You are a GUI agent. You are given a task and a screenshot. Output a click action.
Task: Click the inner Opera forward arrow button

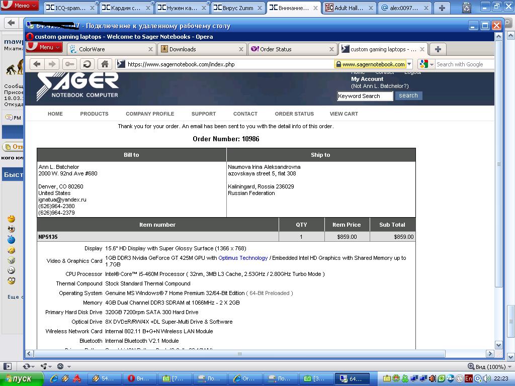52,64
